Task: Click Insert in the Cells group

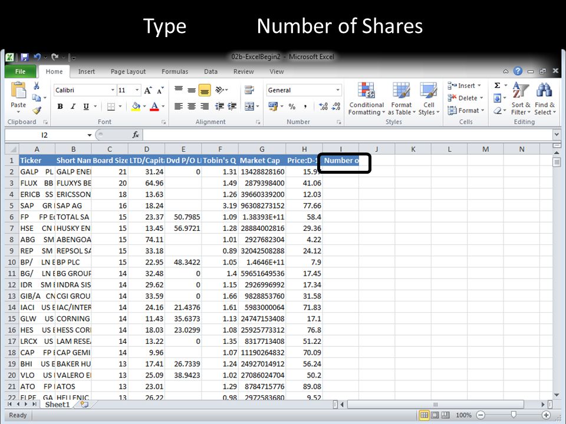Action: coord(464,85)
